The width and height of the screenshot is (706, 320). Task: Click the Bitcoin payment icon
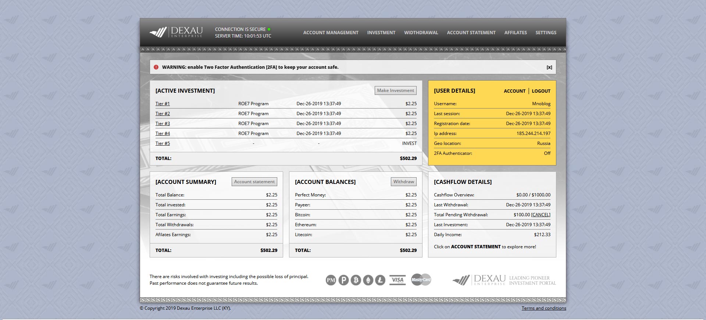356,280
